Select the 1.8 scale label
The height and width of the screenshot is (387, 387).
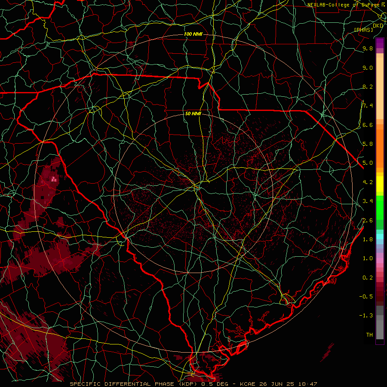pyautogui.click(x=368, y=240)
